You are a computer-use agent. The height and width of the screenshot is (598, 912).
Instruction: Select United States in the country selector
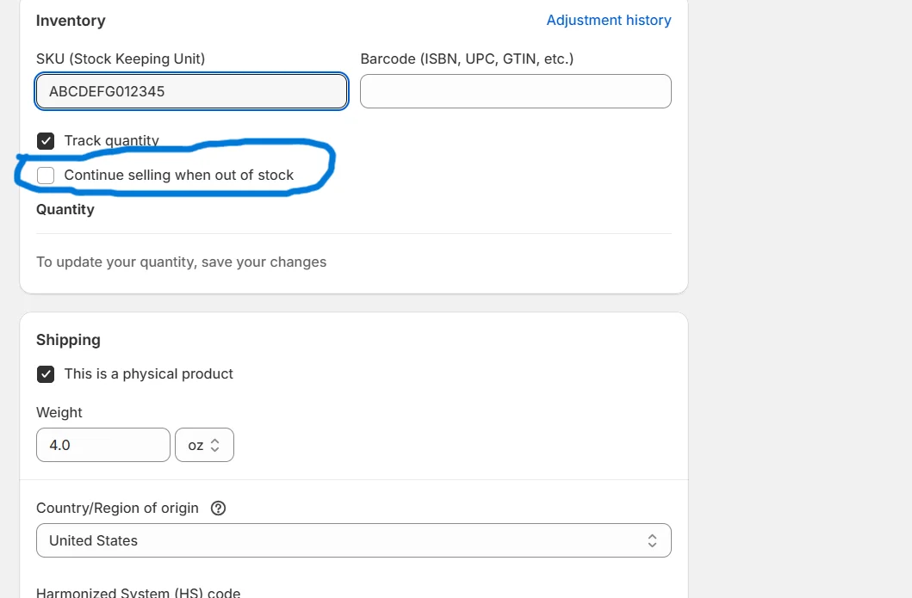point(353,540)
